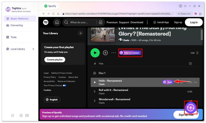Open the user account icon
206x123 pixels.
point(181,6)
